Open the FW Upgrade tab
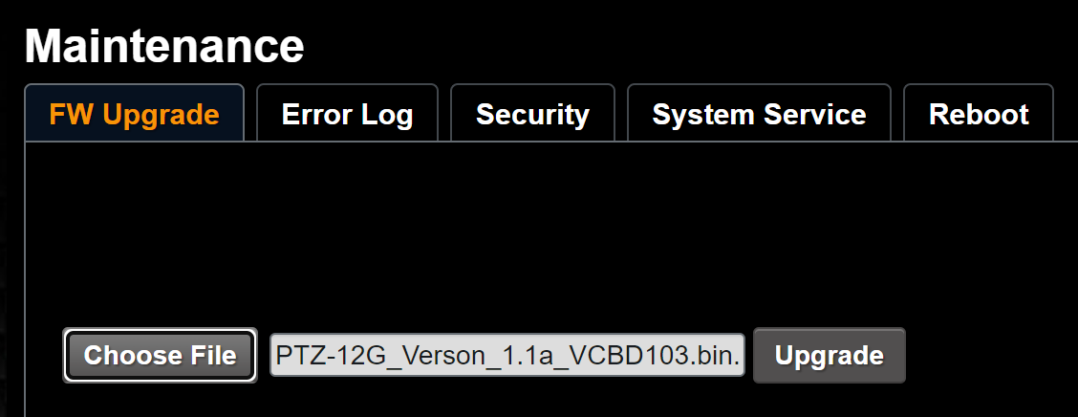Screen dimensions: 1078x417 pos(135,115)
